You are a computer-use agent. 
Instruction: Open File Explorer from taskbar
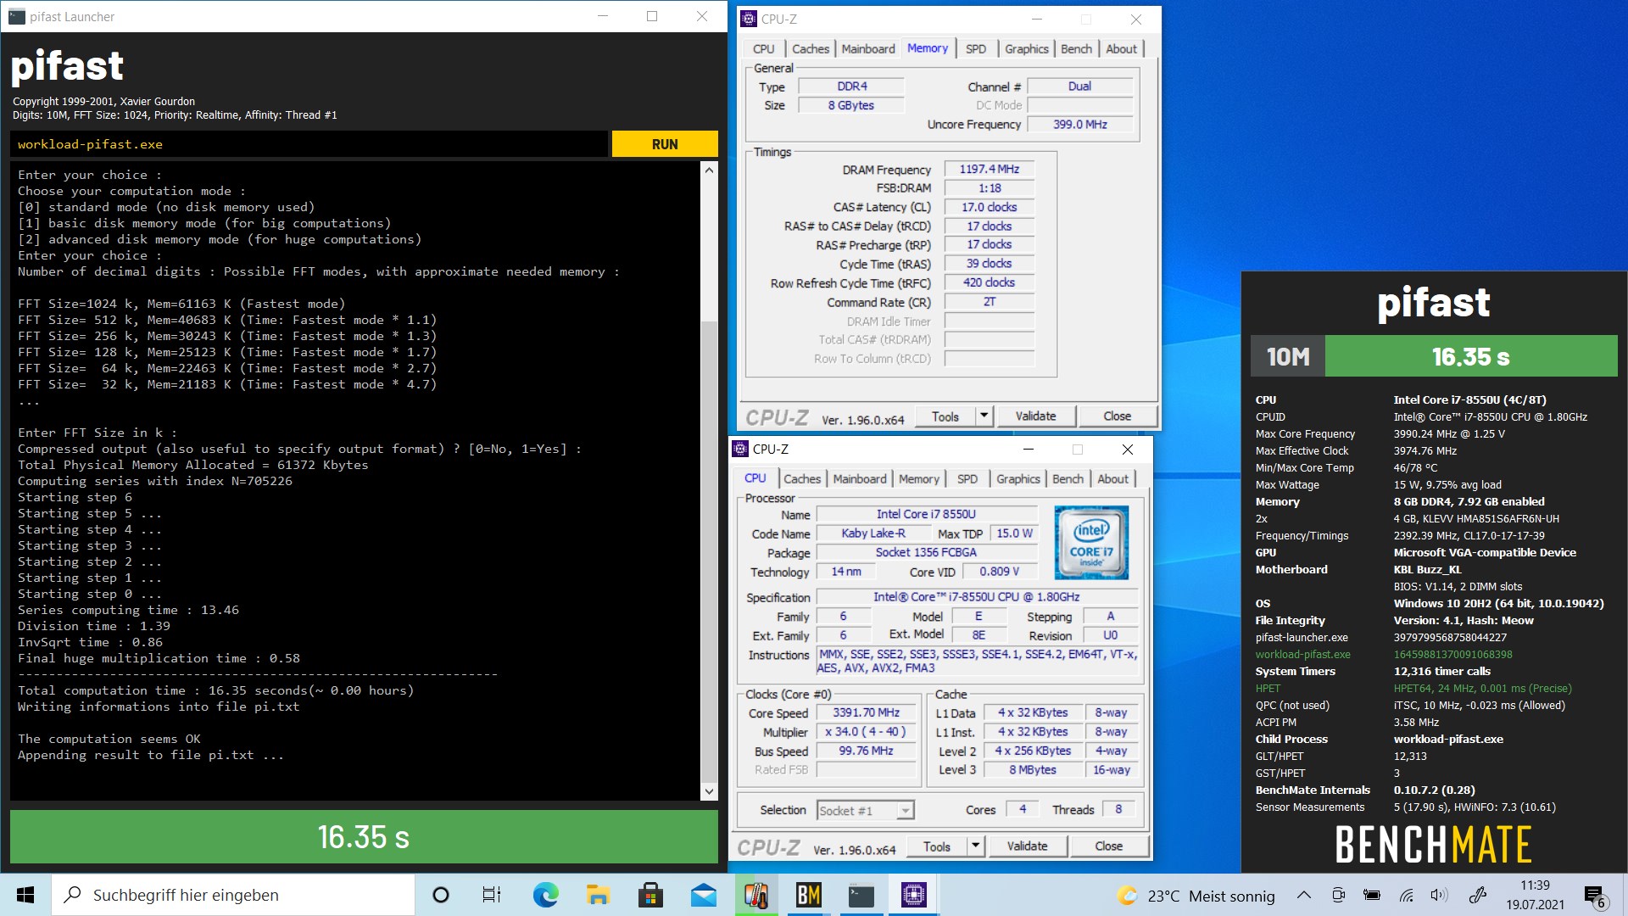(598, 895)
